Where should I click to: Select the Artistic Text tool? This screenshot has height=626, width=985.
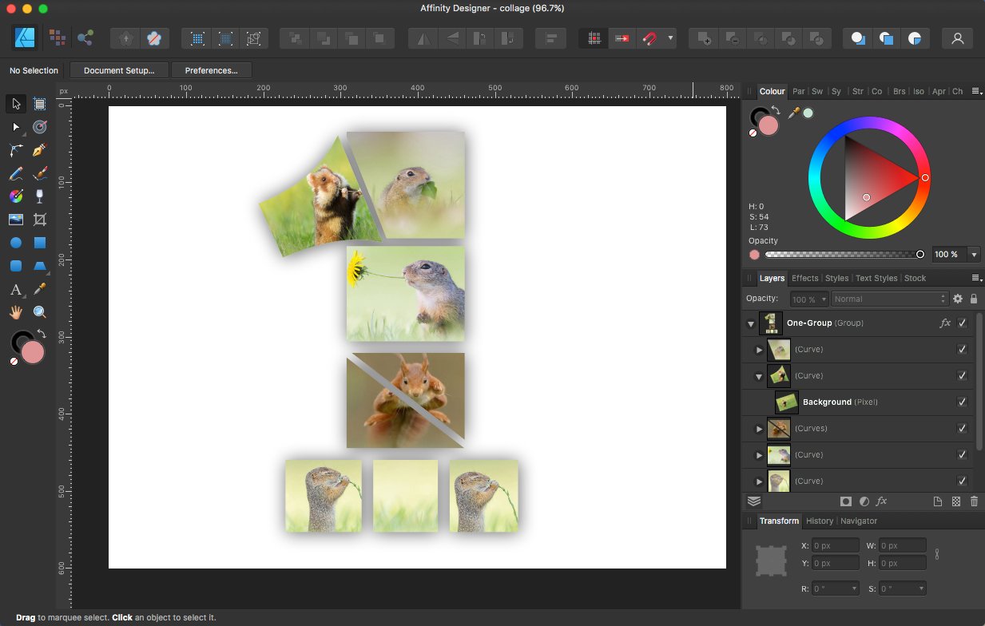point(15,290)
